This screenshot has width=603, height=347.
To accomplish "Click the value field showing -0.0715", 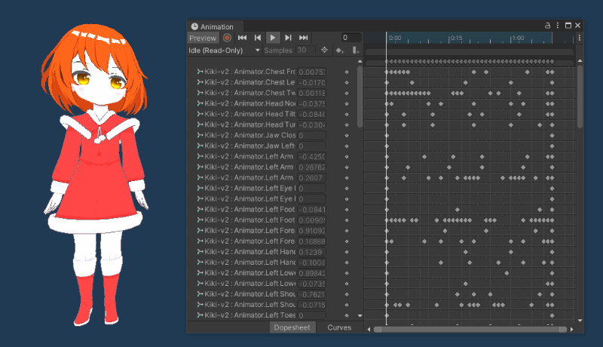I will click(x=312, y=305).
